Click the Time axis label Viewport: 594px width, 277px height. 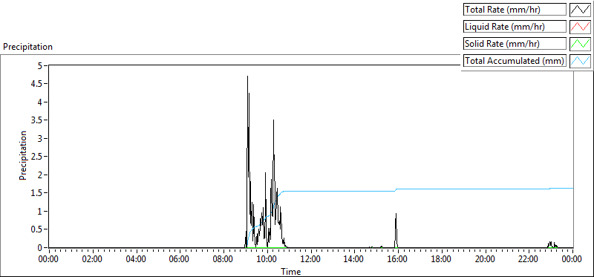click(291, 271)
